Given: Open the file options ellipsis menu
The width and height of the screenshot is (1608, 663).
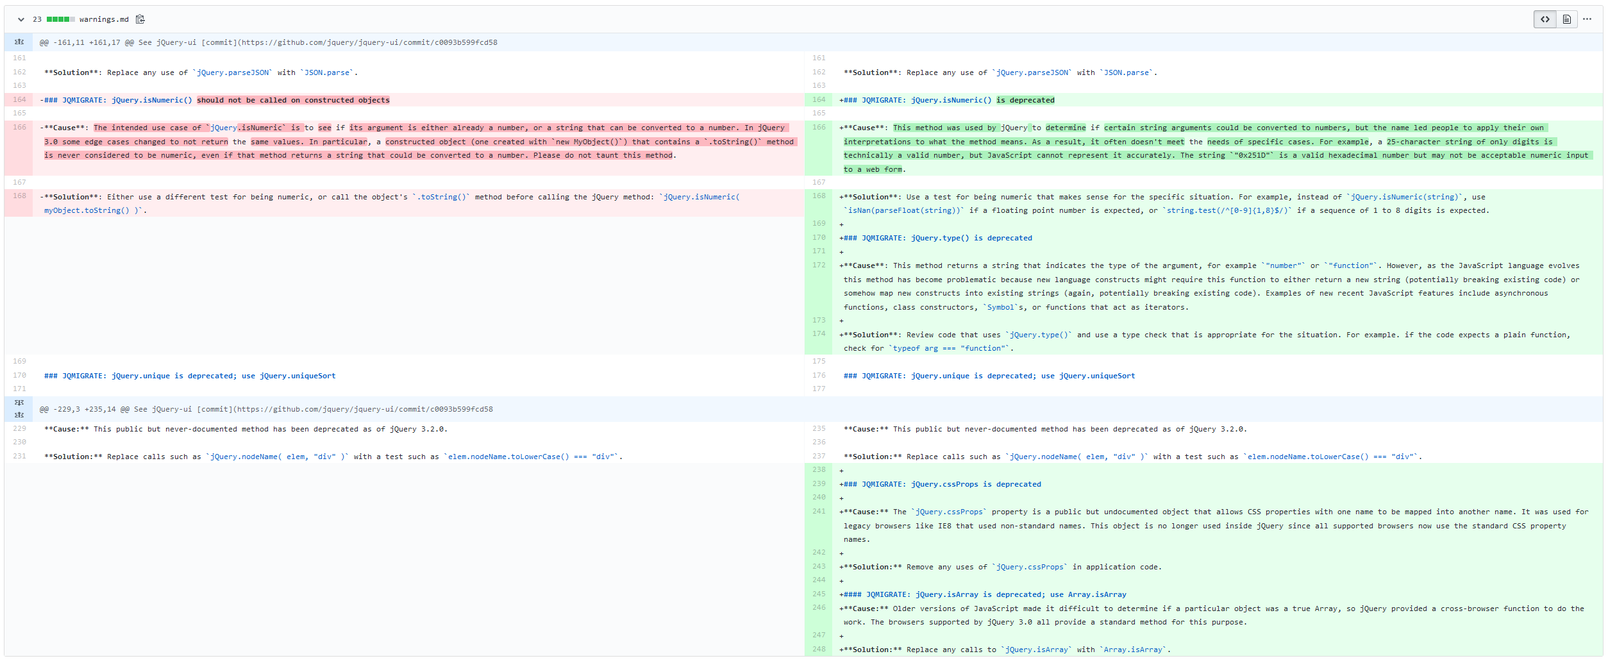Looking at the screenshot, I should 1587,19.
